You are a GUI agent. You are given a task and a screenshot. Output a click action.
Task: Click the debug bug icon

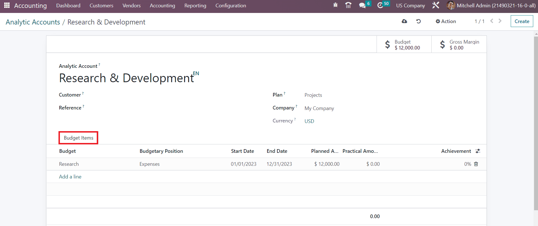pos(335,5)
